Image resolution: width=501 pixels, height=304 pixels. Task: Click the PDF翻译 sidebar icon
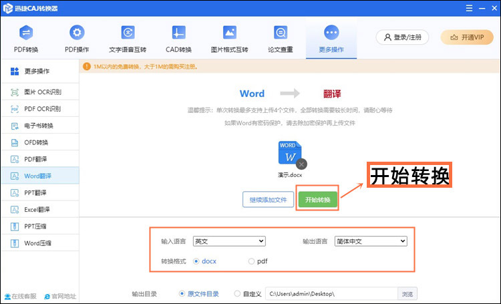click(15, 159)
